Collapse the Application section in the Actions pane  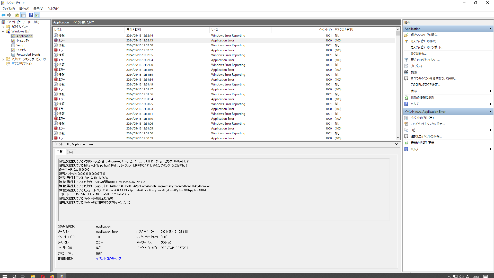[x=490, y=29]
